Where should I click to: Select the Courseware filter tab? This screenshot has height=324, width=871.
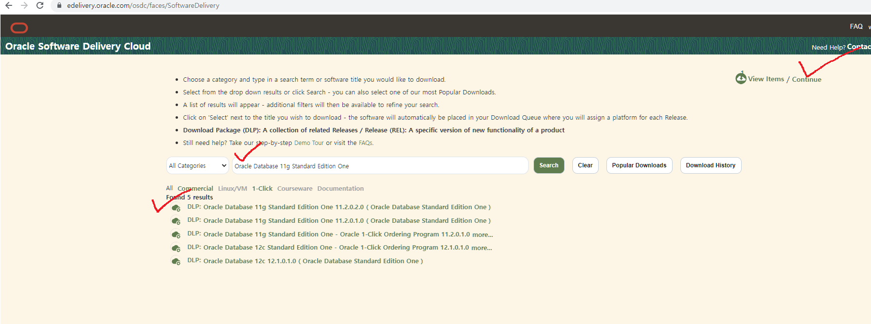click(295, 188)
